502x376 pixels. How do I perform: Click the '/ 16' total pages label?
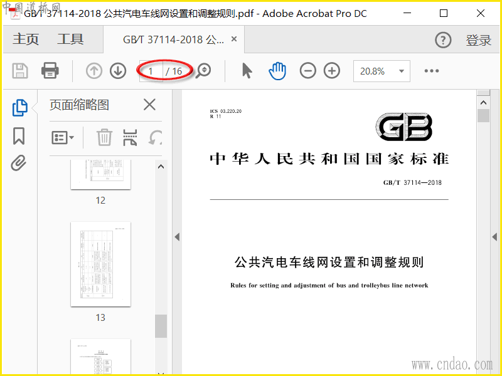pyautogui.click(x=174, y=71)
